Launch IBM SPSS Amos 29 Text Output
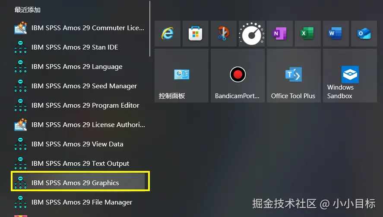The height and width of the screenshot is (217, 383). pyautogui.click(x=80, y=163)
